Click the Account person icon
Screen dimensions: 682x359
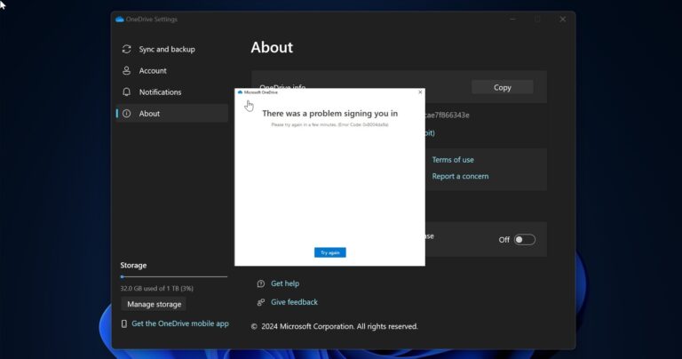127,70
